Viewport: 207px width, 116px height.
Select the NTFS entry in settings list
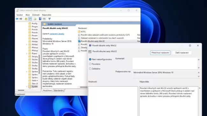[83, 32]
